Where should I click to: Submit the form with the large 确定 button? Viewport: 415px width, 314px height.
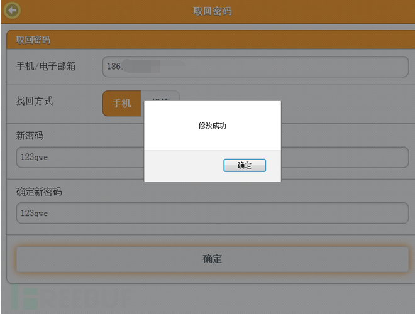(x=213, y=259)
